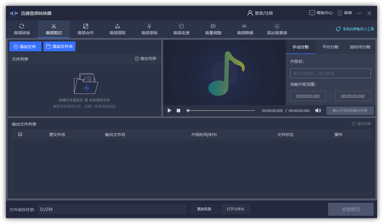Stop the audio playback

tap(178, 111)
